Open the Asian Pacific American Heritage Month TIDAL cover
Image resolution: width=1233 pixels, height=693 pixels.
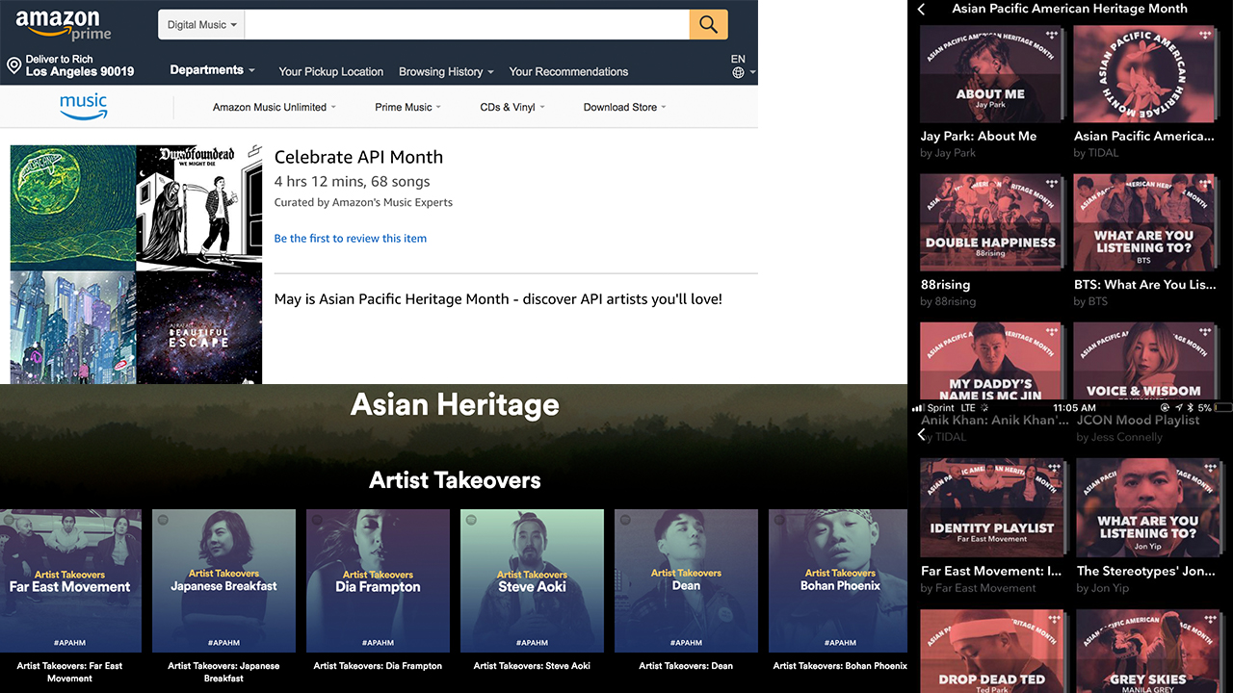pos(1144,74)
